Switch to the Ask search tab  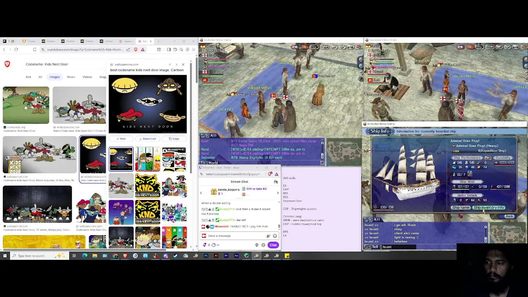(28, 77)
